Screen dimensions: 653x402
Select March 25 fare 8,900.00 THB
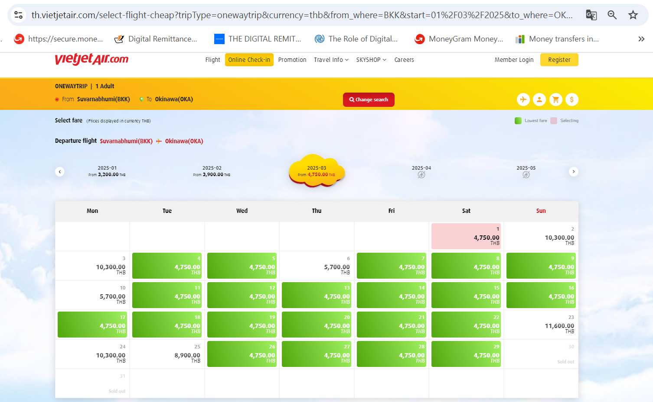click(x=167, y=354)
